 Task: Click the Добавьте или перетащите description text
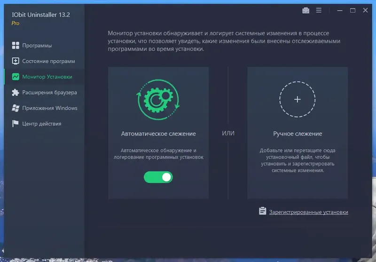[298, 160]
